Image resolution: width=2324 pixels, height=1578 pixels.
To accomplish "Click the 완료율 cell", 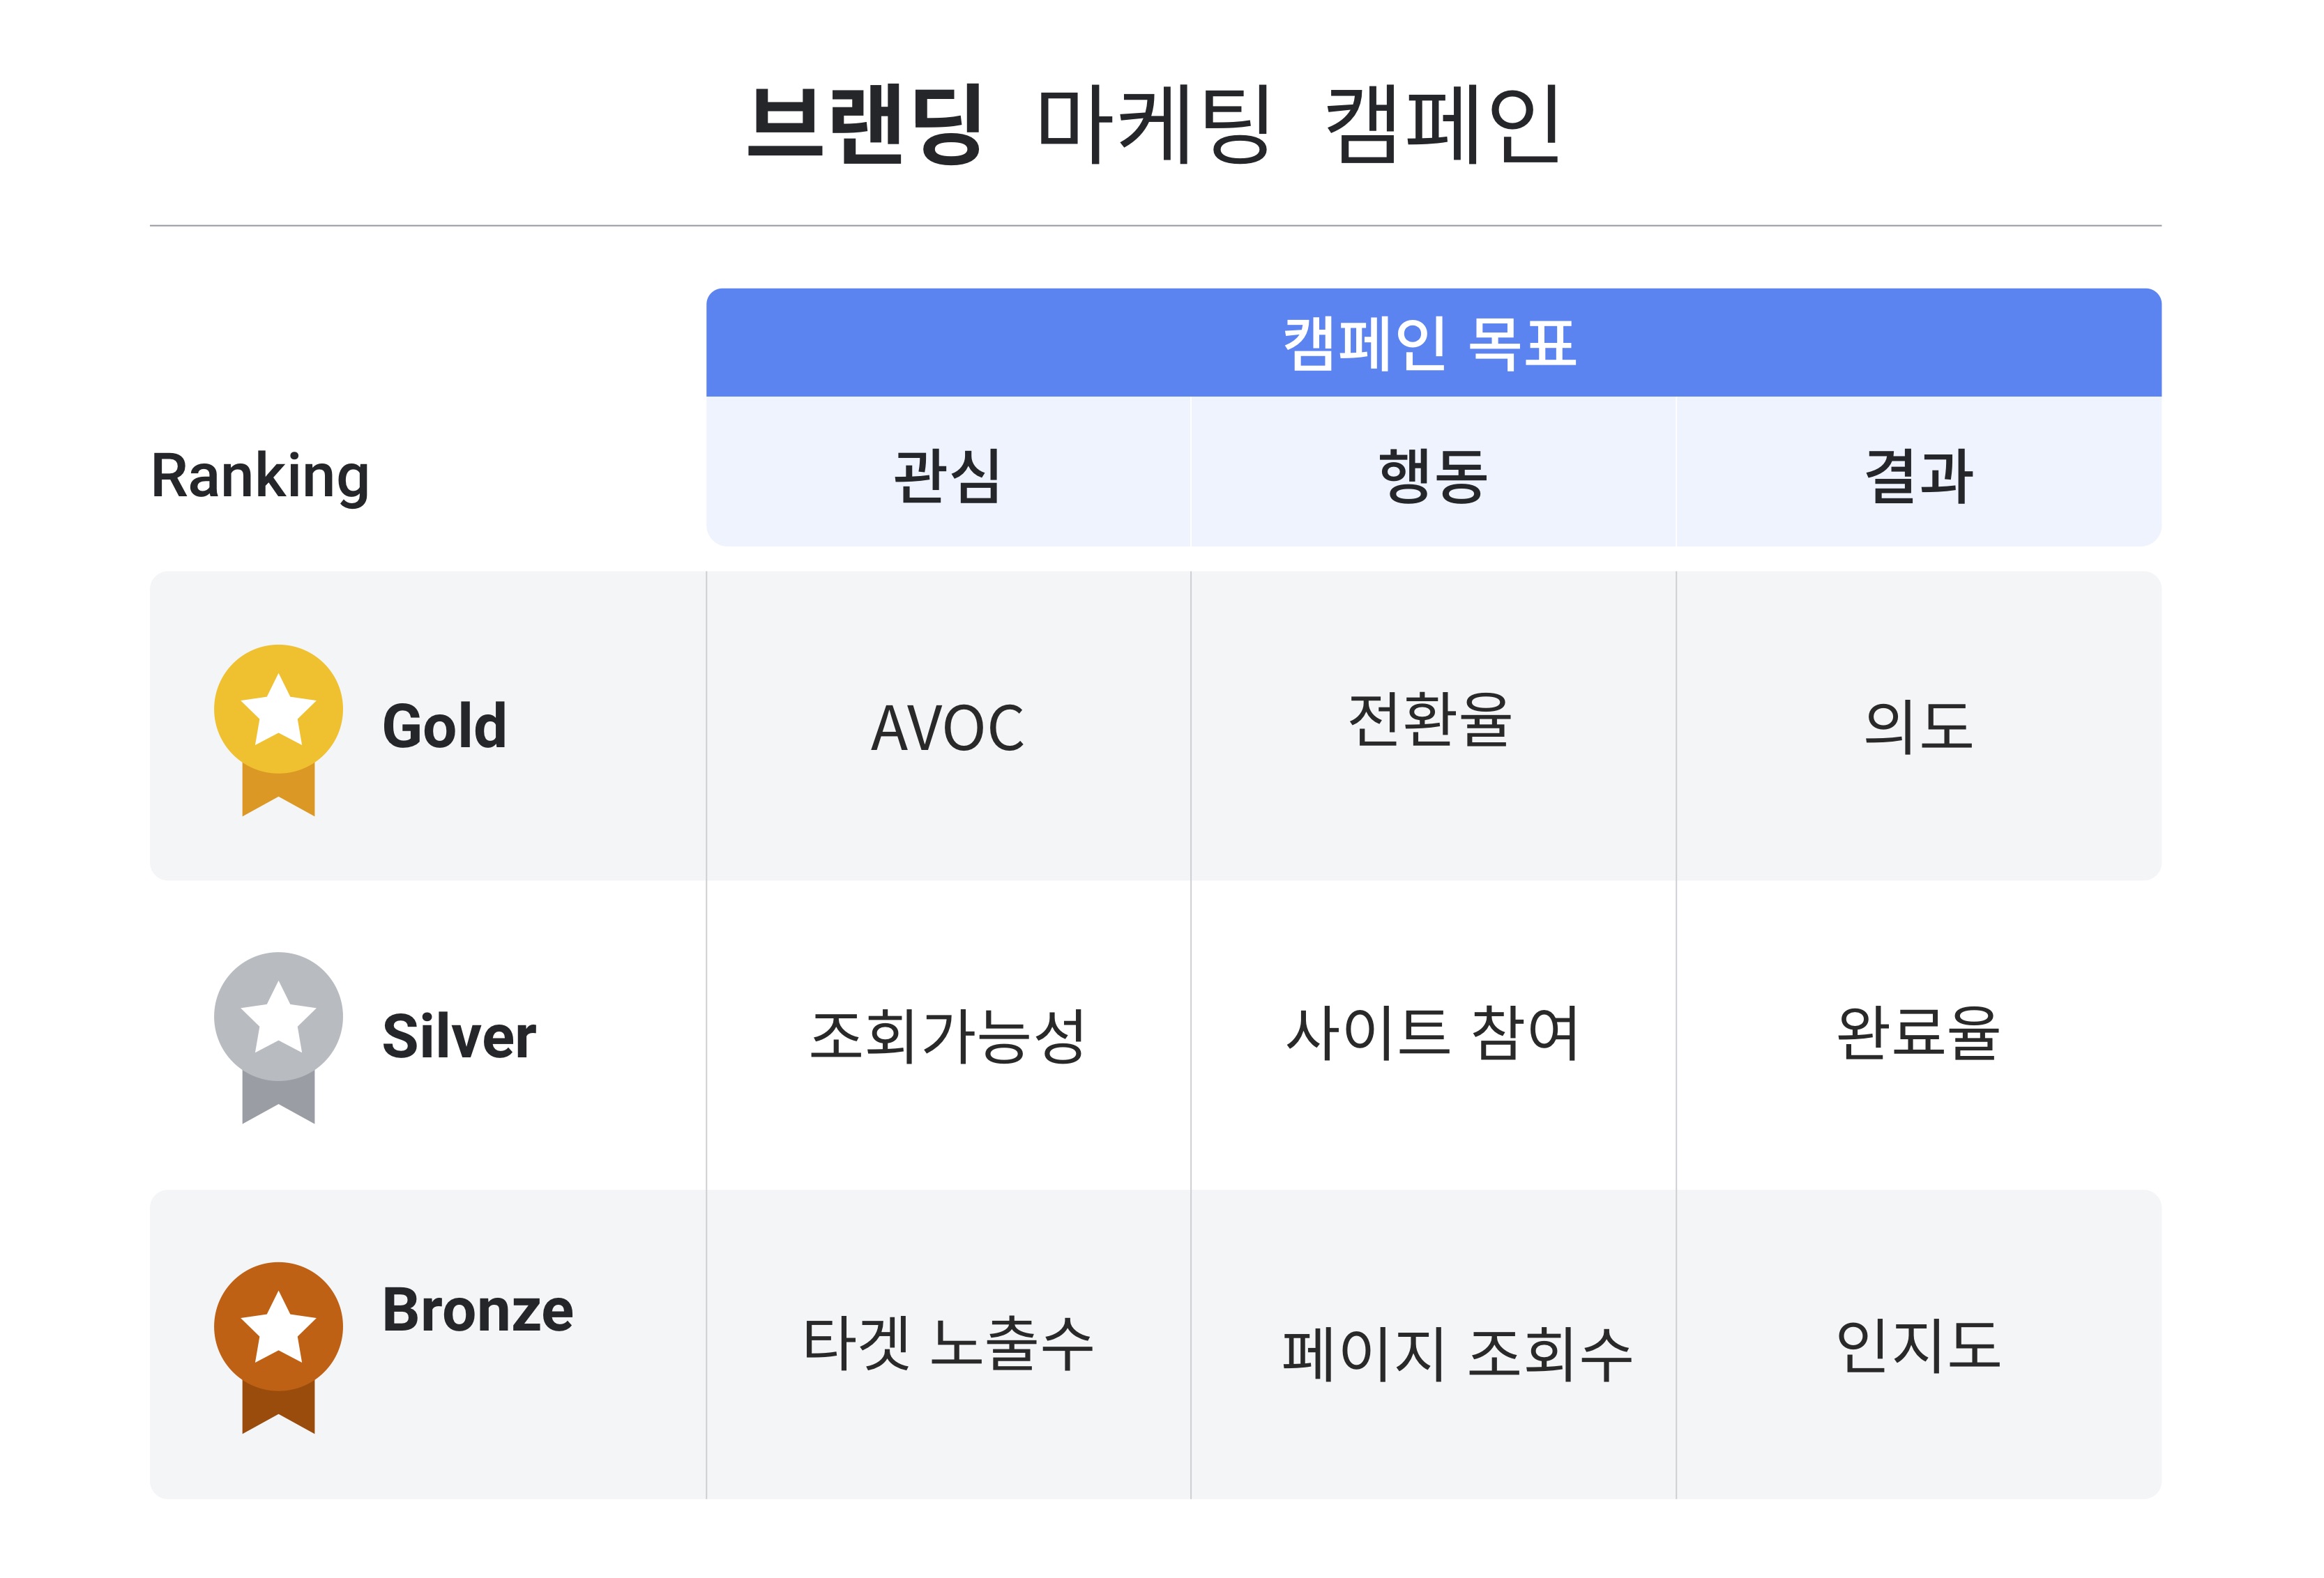I will pyautogui.click(x=1919, y=1036).
